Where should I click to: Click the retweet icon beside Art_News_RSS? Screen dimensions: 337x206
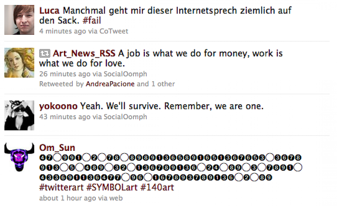click(x=45, y=53)
